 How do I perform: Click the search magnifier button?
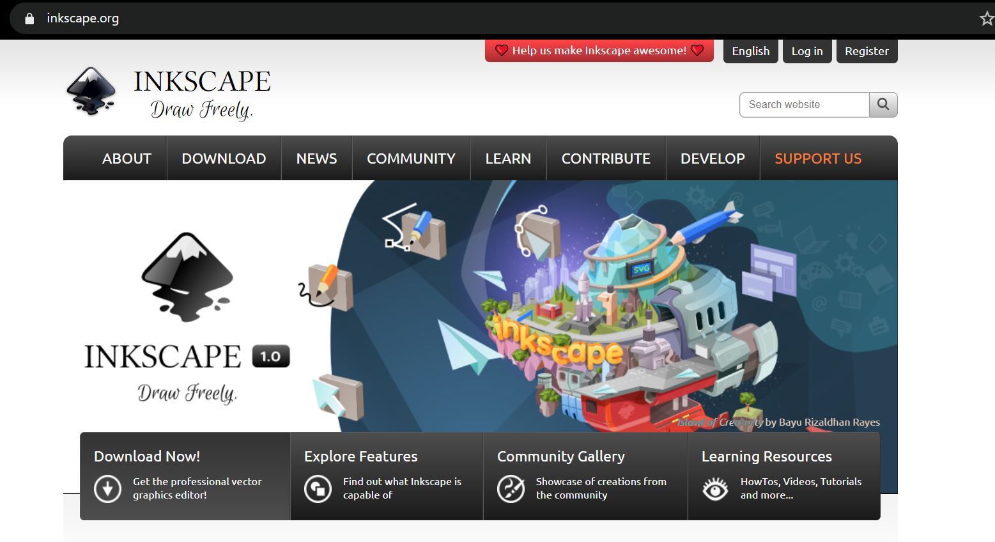(x=883, y=105)
